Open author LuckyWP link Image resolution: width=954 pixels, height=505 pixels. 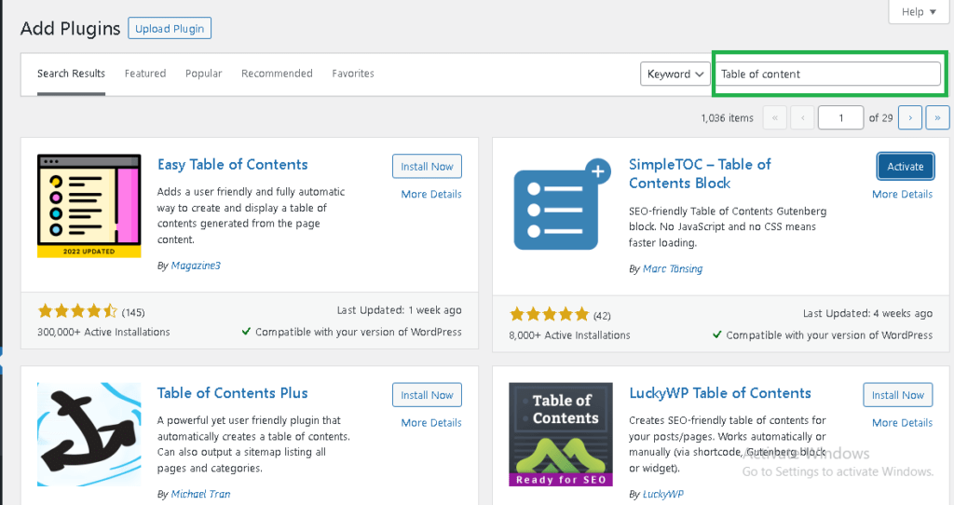pos(662,494)
